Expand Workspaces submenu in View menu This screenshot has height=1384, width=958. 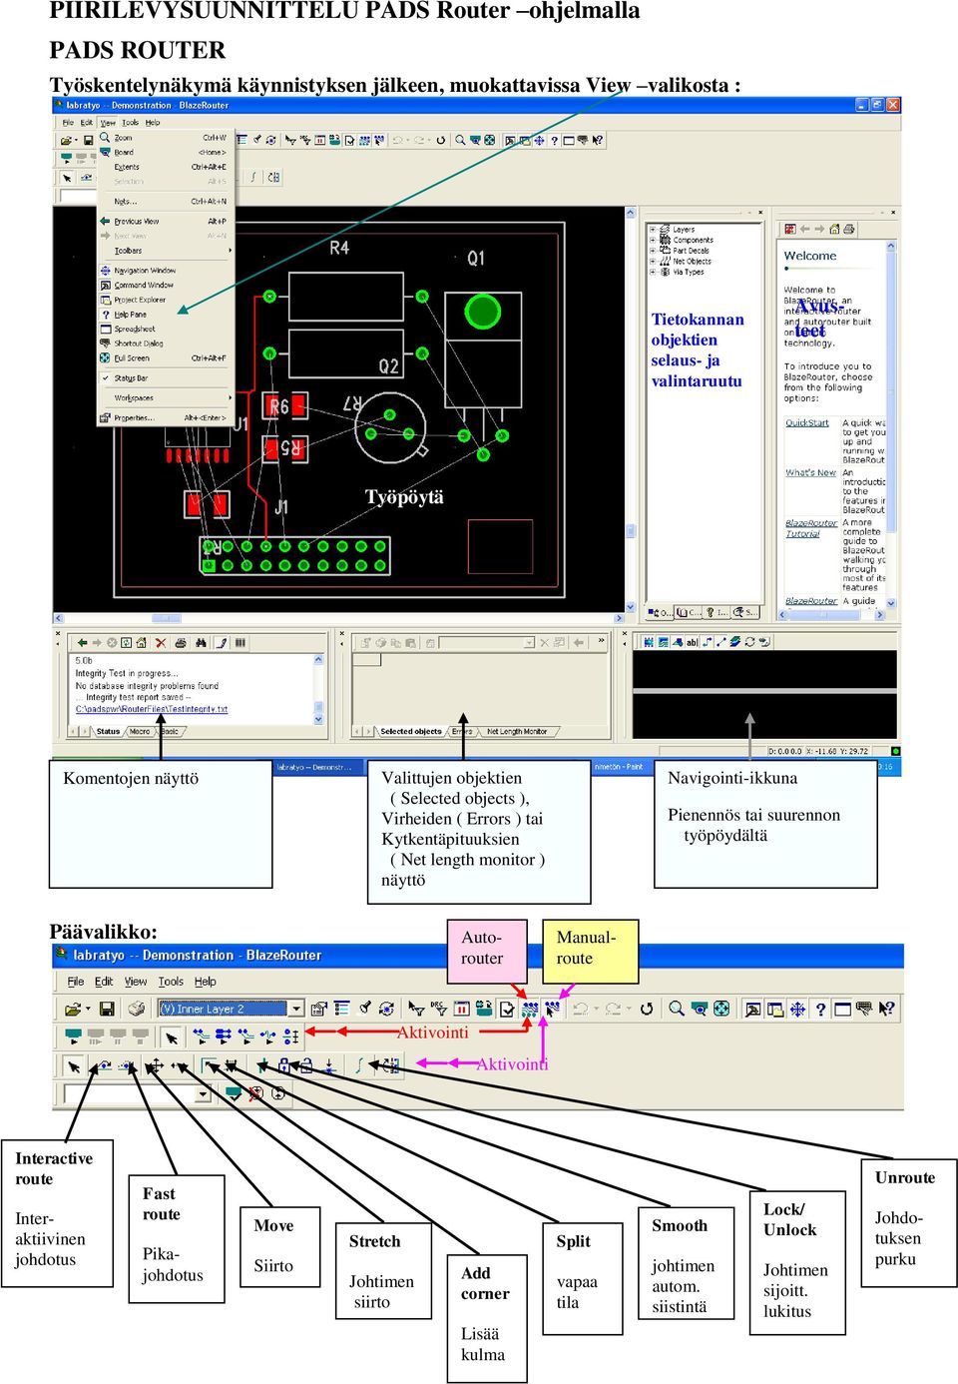[165, 397]
